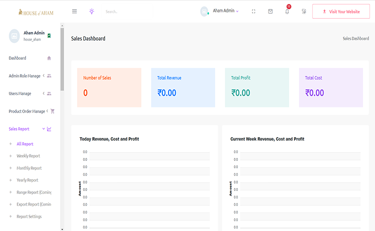Click the discount percent tag icon

(x=304, y=11)
